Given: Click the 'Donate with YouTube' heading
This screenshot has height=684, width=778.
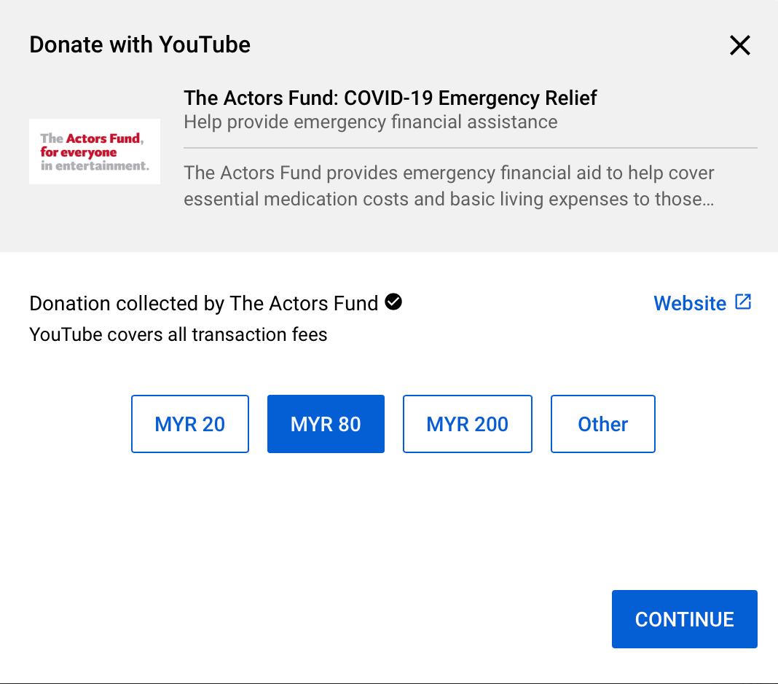Looking at the screenshot, I should pyautogui.click(x=140, y=44).
